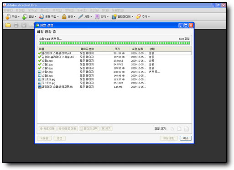This screenshot has width=234, height=170.
Task: Open the 도움말(H) menu
Action: (118, 10)
